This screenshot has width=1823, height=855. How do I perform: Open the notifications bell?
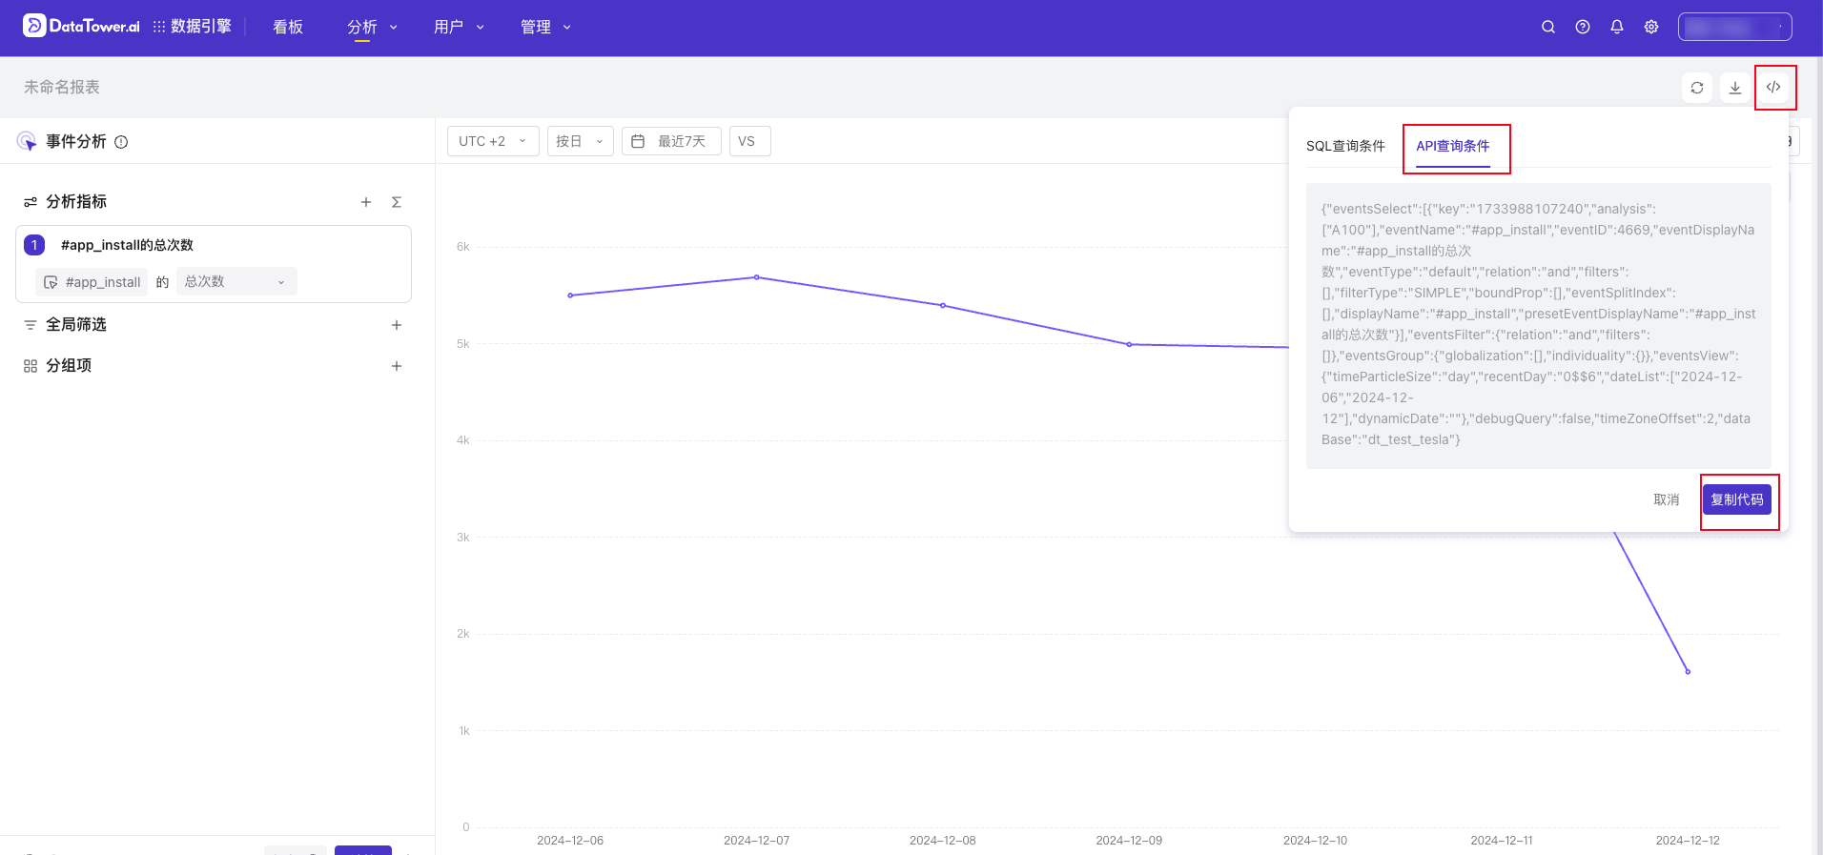coord(1617,27)
